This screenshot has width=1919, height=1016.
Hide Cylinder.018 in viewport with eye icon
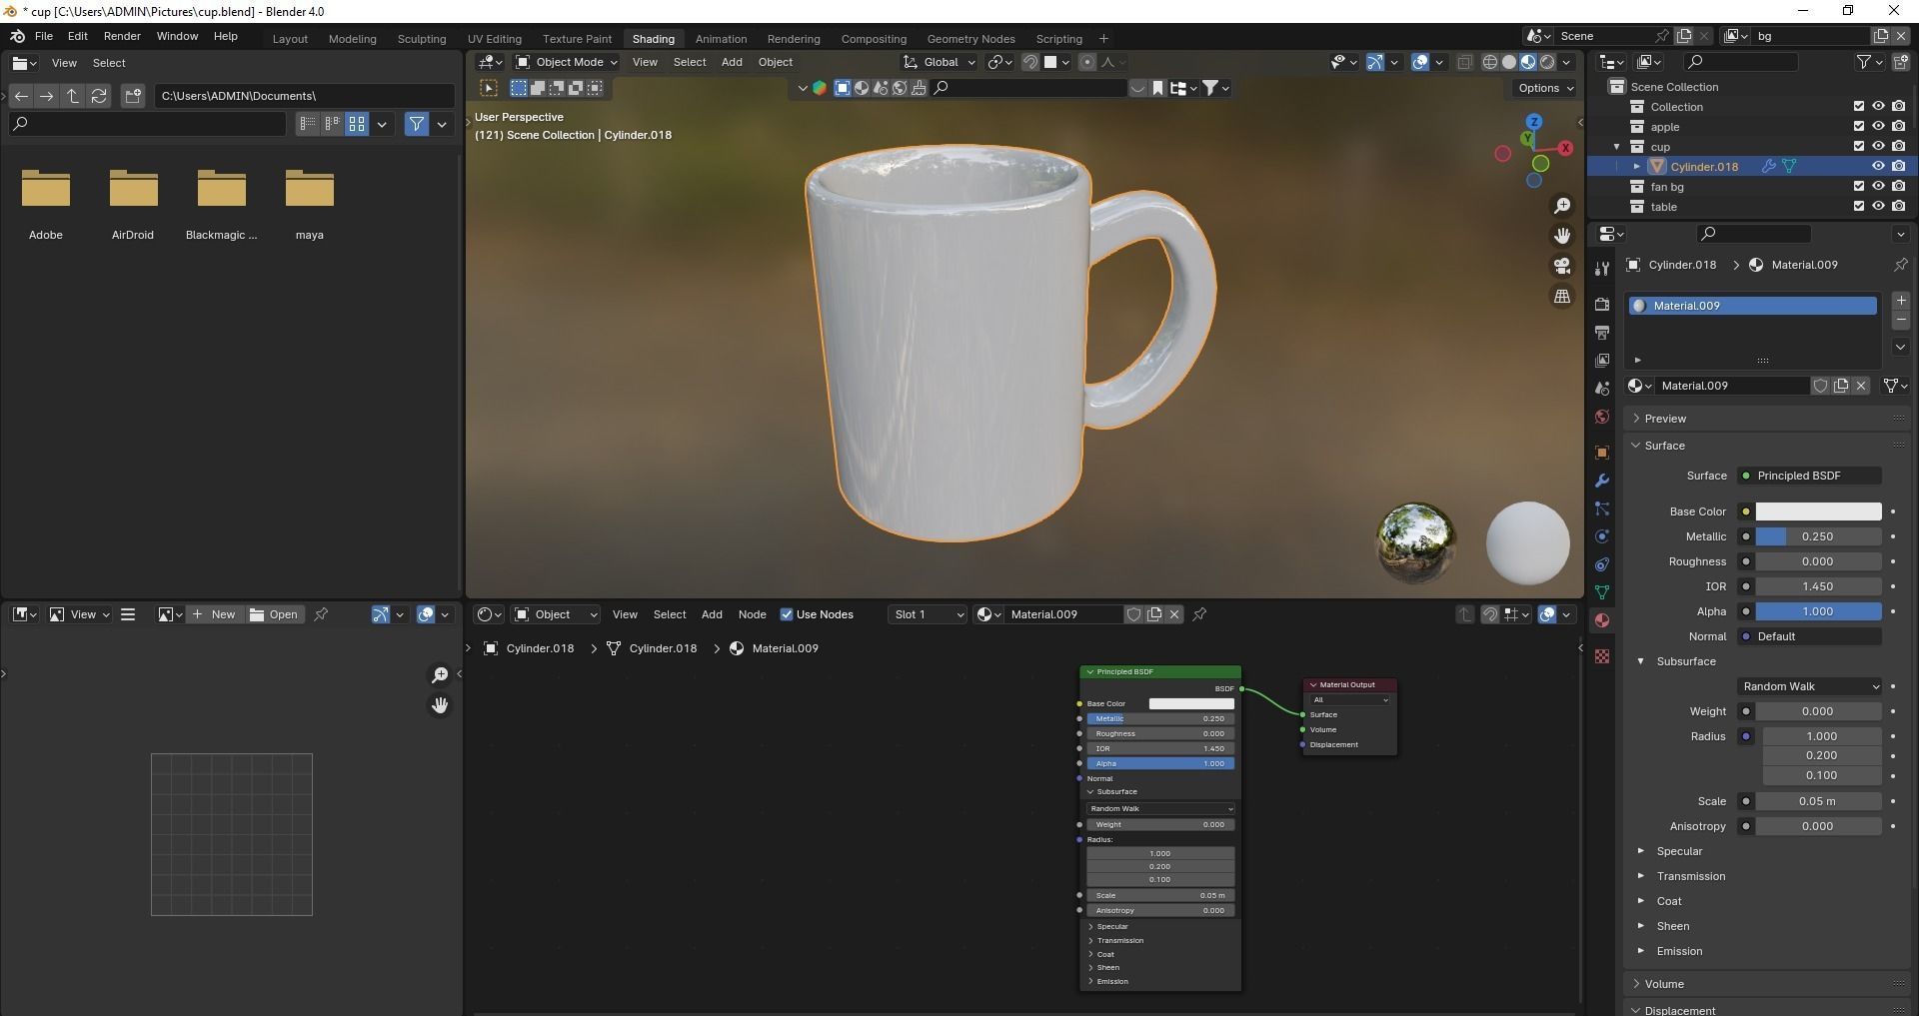tap(1878, 167)
